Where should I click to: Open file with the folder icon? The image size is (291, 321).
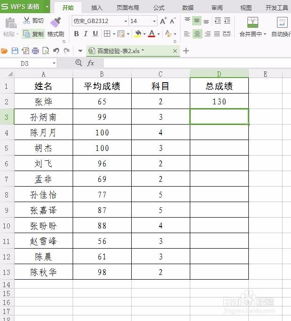click(4, 51)
